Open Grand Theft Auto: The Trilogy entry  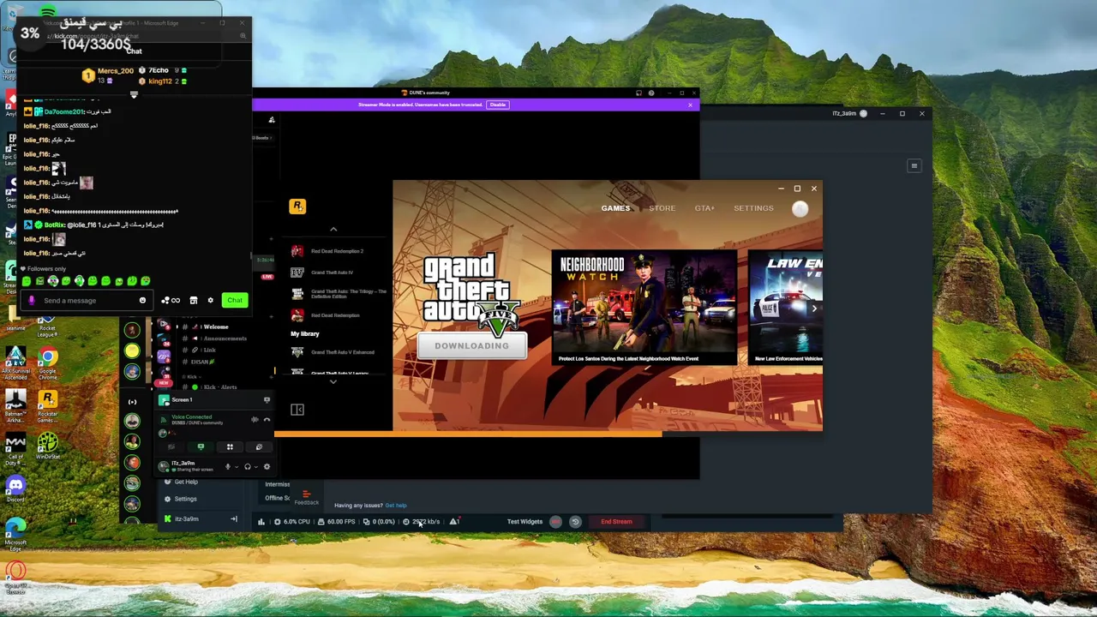point(339,294)
